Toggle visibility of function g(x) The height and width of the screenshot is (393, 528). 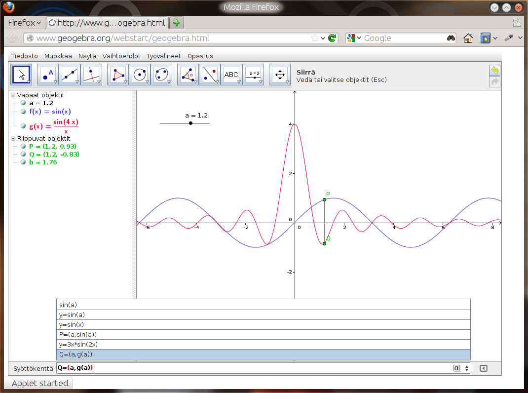pos(23,126)
